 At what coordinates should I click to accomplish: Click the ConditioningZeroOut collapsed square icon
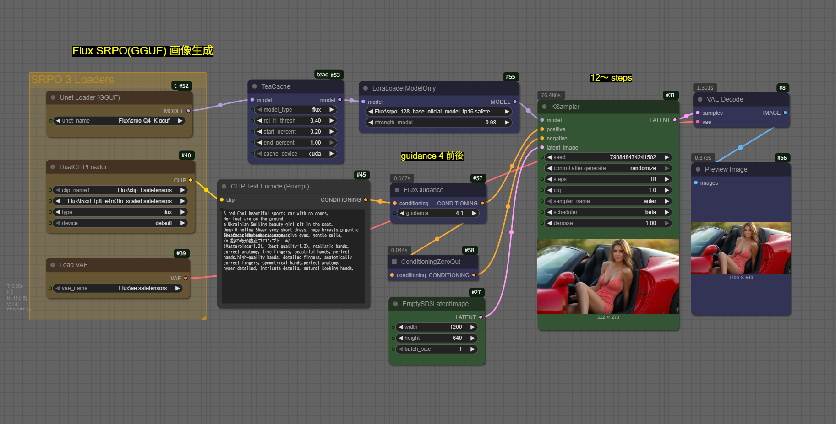pos(394,262)
